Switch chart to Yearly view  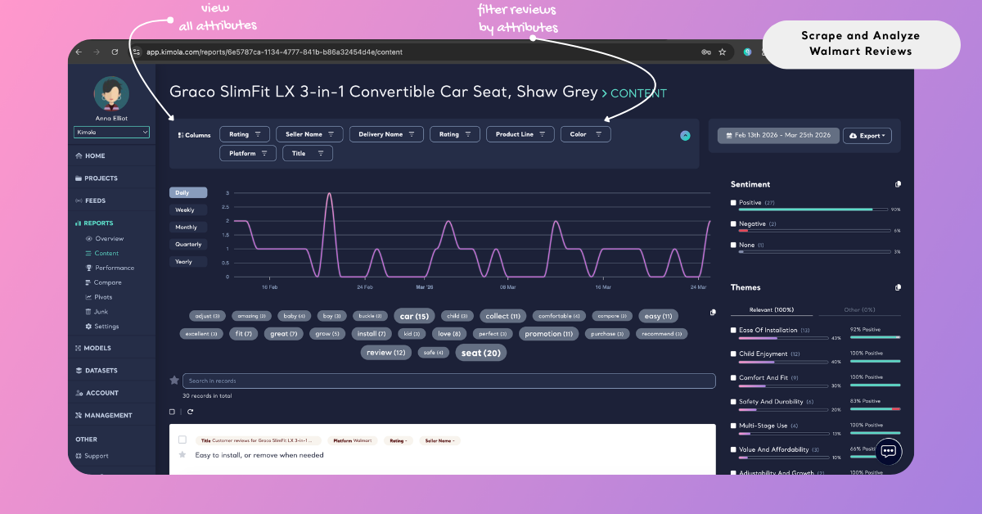point(188,262)
